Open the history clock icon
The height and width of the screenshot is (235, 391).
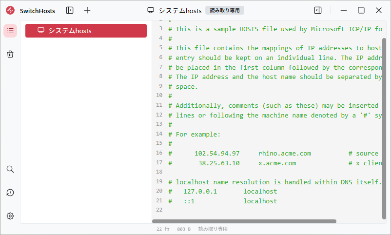(x=10, y=193)
